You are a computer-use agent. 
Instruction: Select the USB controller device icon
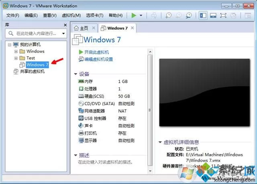tap(81, 118)
